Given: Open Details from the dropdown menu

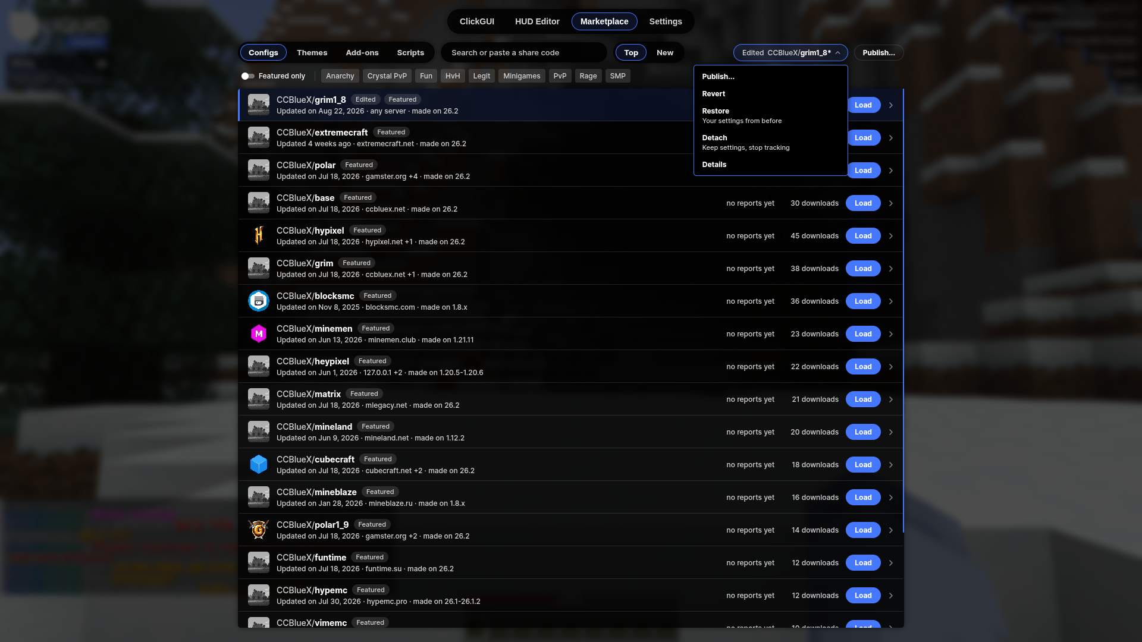Looking at the screenshot, I should coord(770,165).
